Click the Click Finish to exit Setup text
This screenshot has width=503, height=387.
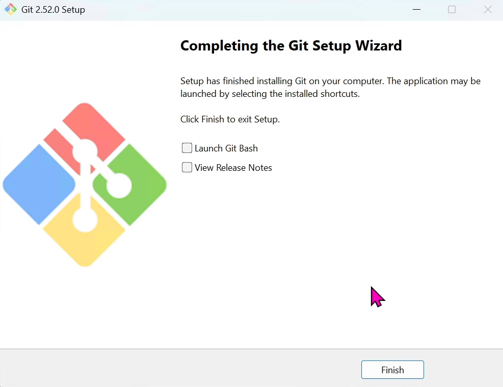(230, 119)
